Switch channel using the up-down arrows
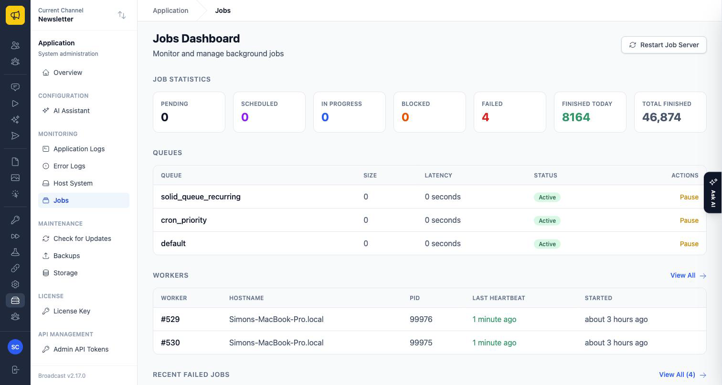This screenshot has width=722, height=385. (x=122, y=15)
